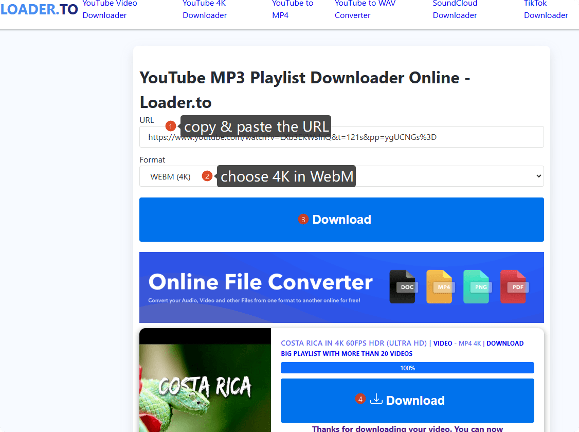Click the red step 1 badge
579x432 pixels.
coord(171,126)
